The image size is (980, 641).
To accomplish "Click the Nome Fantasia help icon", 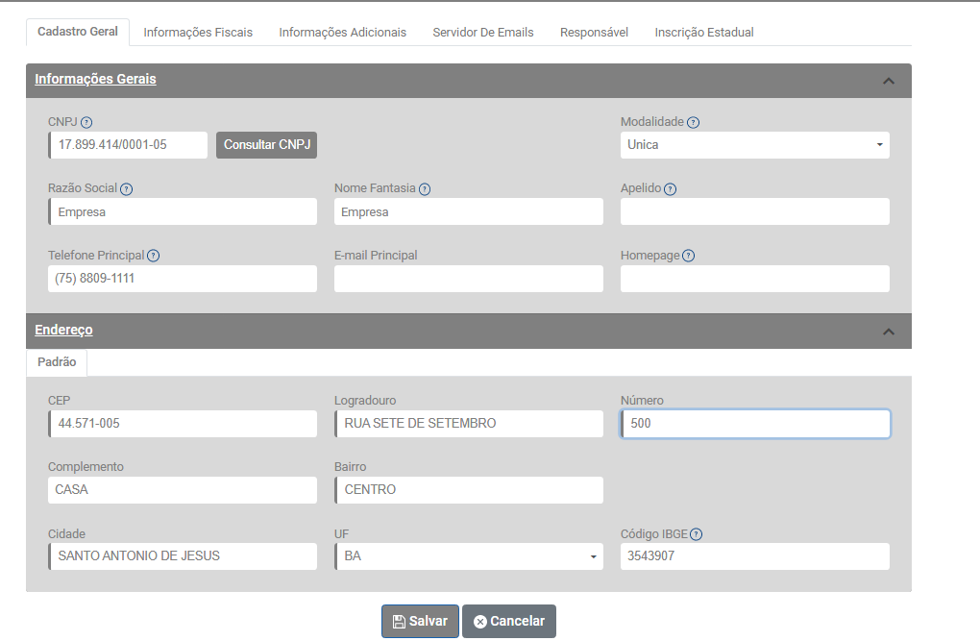I will tap(425, 189).
